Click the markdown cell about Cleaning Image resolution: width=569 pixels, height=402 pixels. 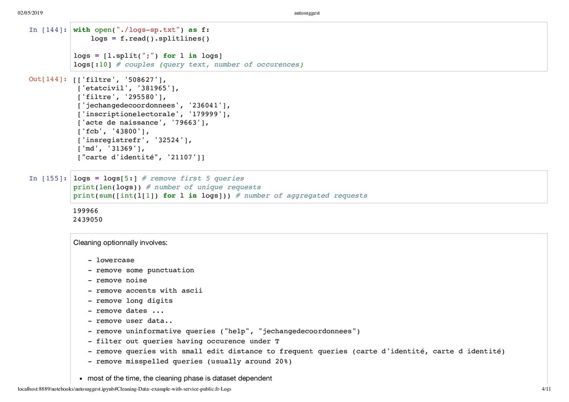tap(308, 308)
